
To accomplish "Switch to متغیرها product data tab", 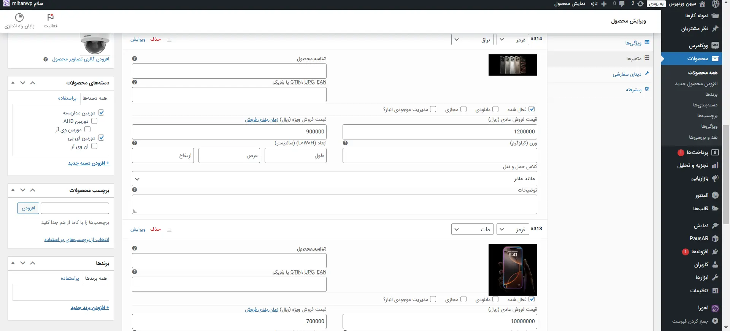I will click(x=601, y=59).
